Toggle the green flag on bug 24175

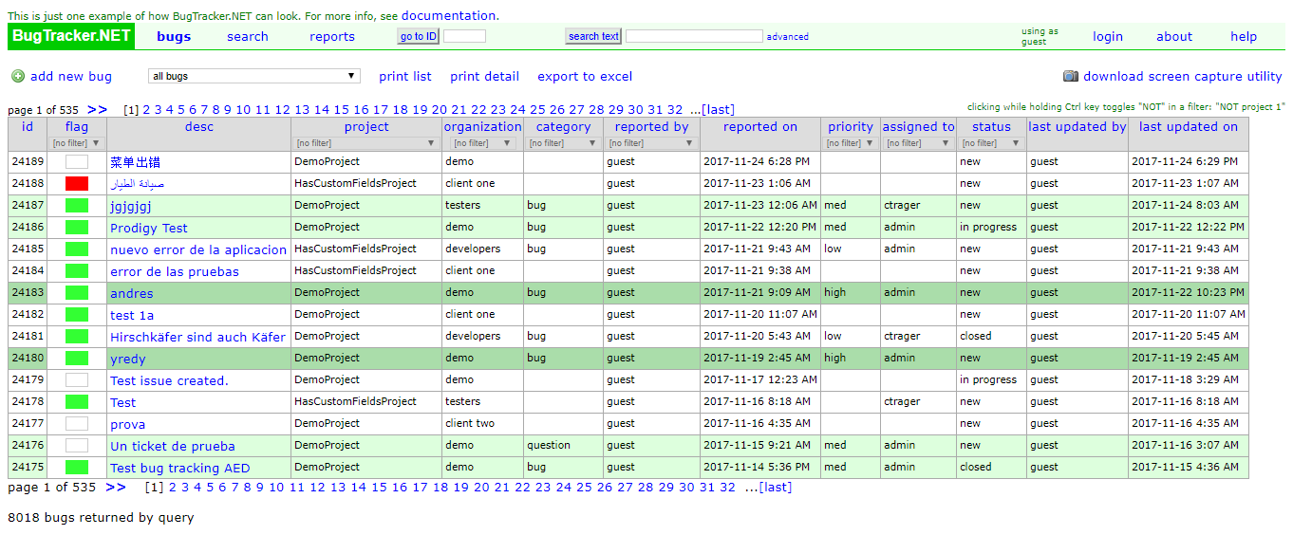(77, 468)
